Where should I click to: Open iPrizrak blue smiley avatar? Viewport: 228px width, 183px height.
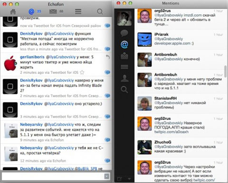(144, 39)
